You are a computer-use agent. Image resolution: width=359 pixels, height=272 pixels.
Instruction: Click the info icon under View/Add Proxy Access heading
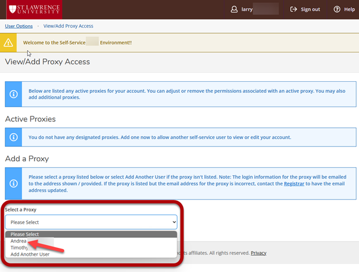(x=12, y=95)
